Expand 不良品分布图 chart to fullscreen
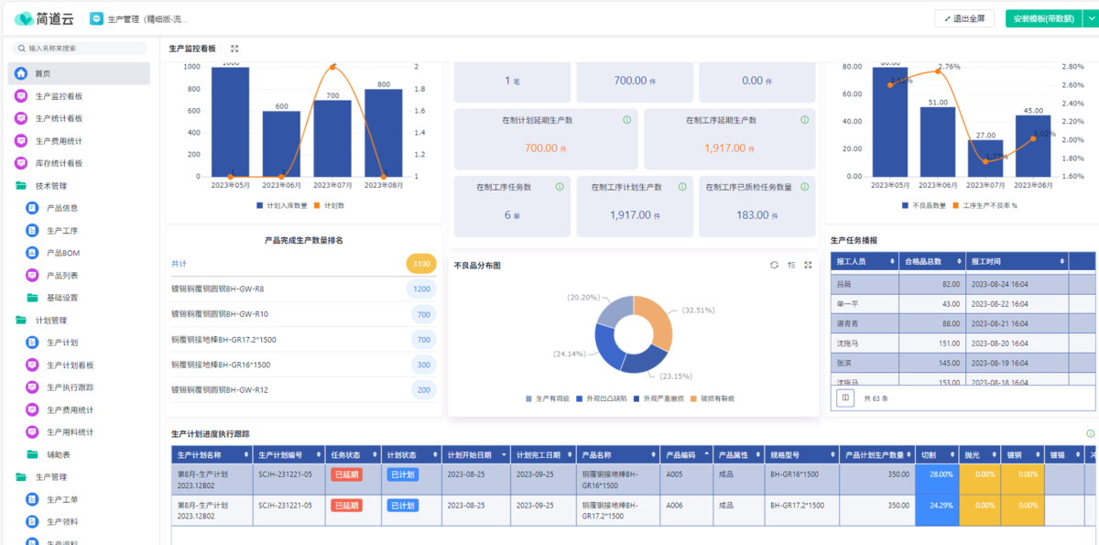 coord(808,265)
